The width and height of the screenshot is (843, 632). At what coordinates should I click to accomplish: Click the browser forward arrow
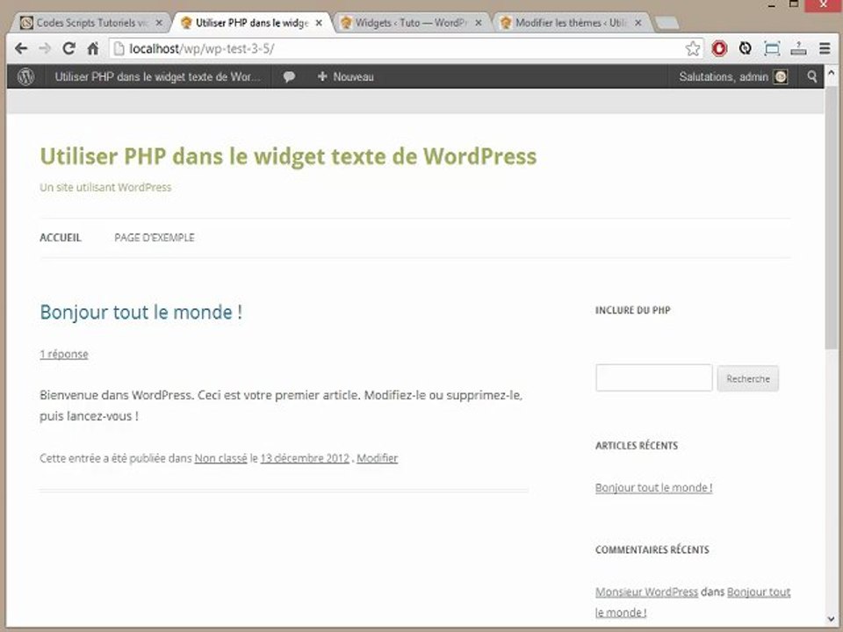45,49
